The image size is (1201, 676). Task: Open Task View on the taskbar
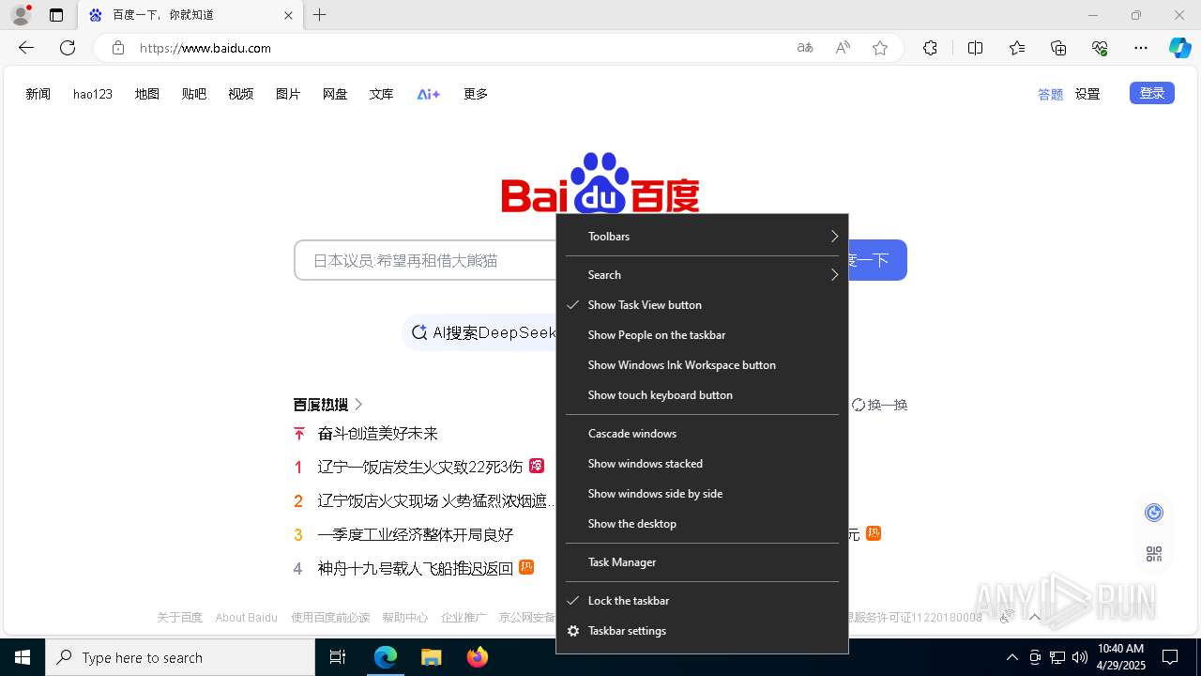[x=338, y=657]
